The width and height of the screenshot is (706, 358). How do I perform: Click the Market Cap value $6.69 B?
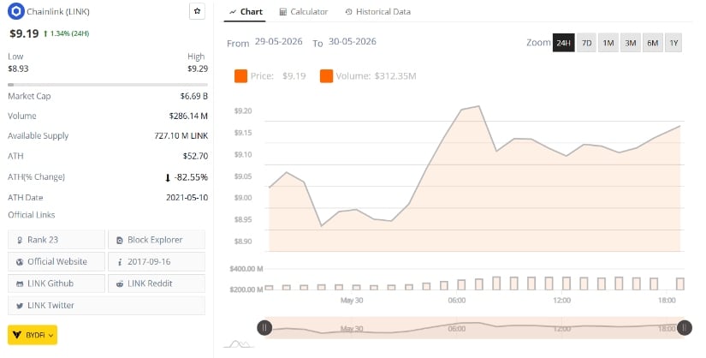point(193,96)
